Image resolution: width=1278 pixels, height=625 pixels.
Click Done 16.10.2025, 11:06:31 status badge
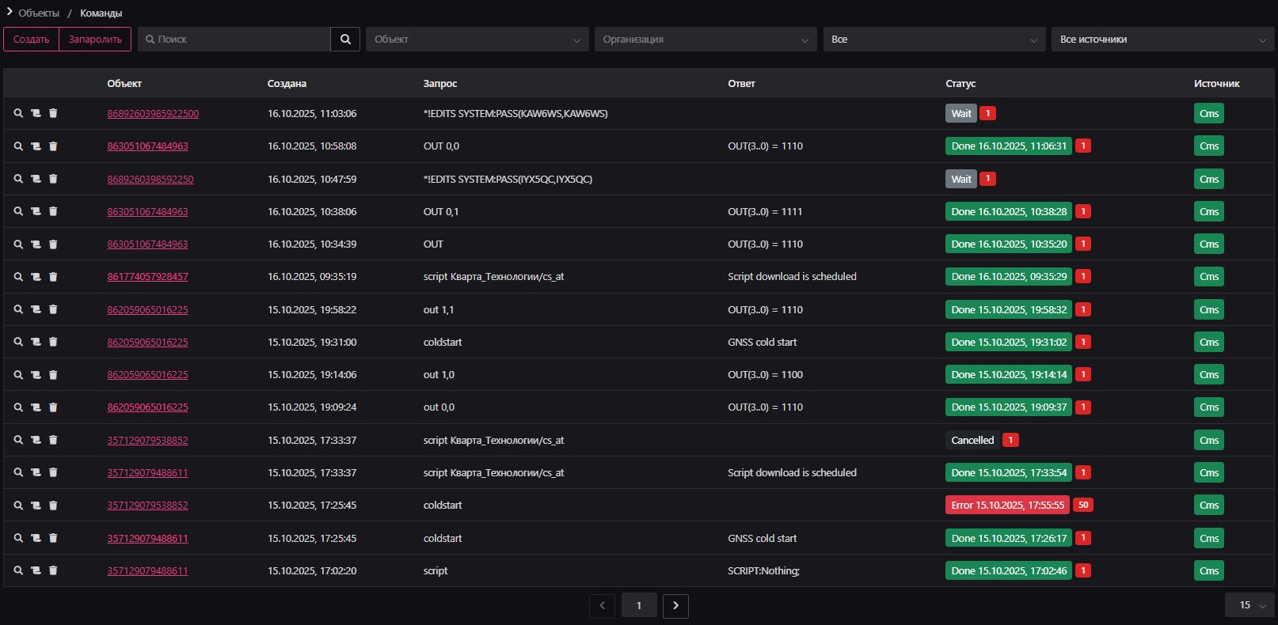pos(1009,146)
